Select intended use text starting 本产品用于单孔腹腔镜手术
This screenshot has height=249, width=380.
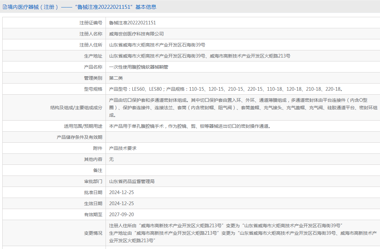190,126
